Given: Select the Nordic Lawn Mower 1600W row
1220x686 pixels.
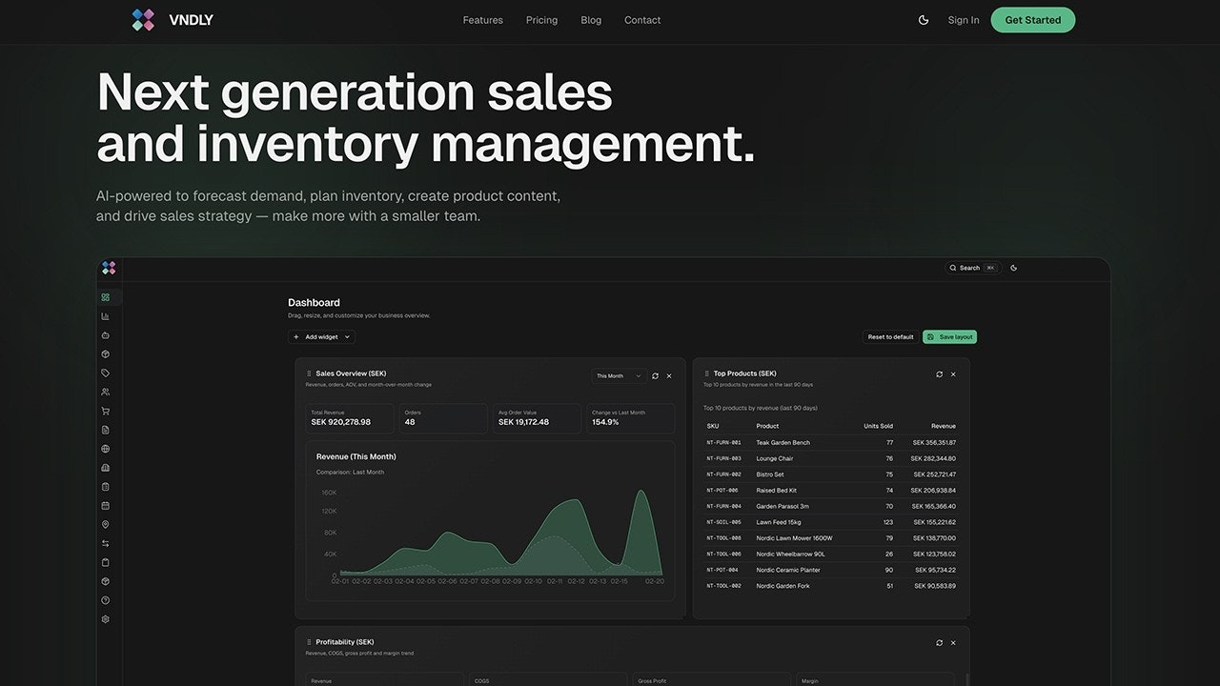Looking at the screenshot, I should (x=831, y=537).
